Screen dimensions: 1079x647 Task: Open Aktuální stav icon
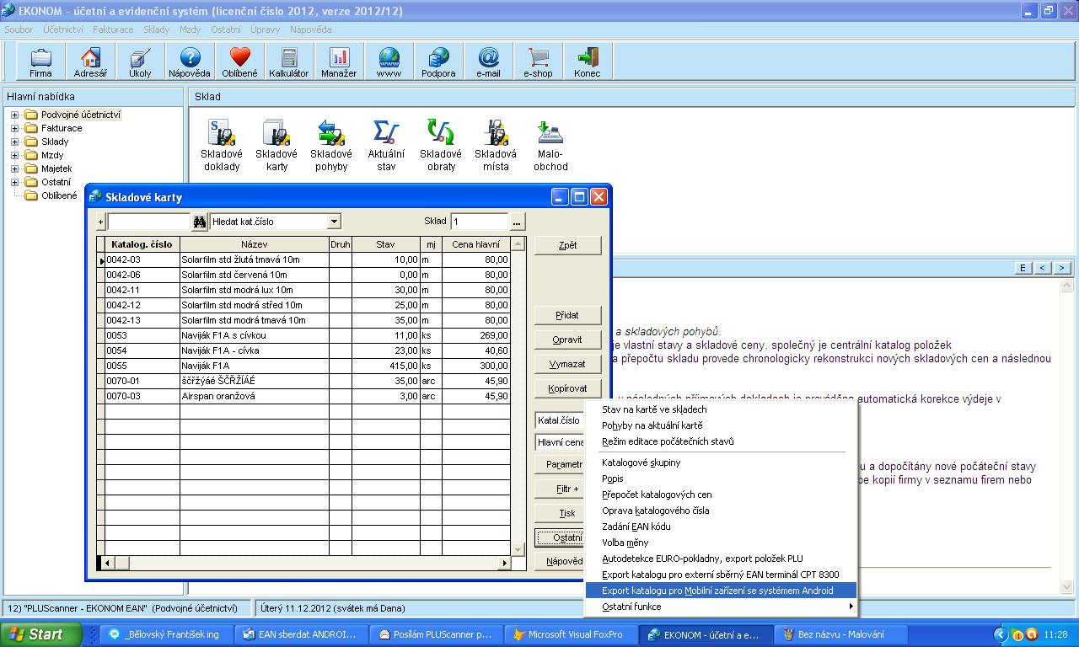pos(386,145)
